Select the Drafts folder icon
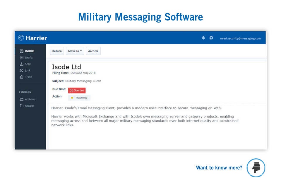Viewport: 281px width, 192px height. (22, 57)
